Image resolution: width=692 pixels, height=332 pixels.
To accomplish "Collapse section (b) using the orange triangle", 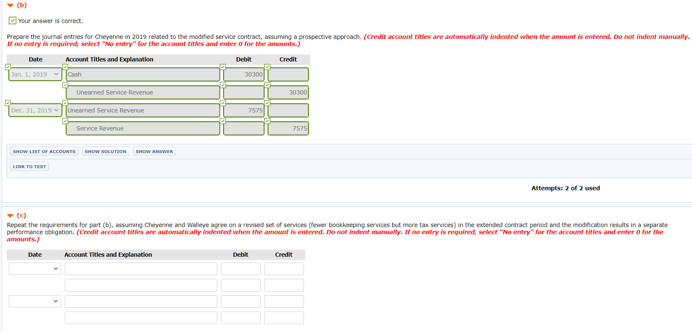I will pos(10,5).
